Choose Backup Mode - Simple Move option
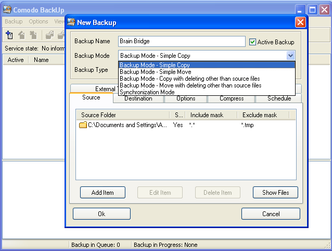 click(x=207, y=71)
